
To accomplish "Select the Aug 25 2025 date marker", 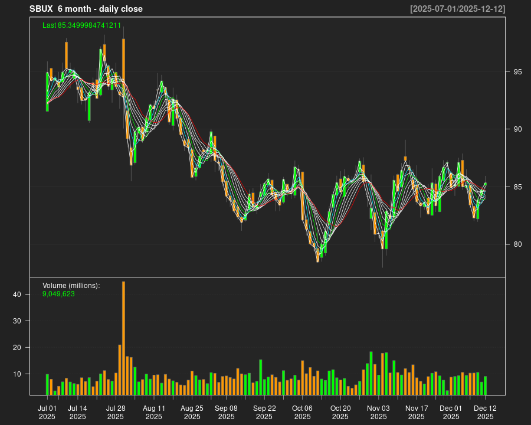I will [192, 412].
